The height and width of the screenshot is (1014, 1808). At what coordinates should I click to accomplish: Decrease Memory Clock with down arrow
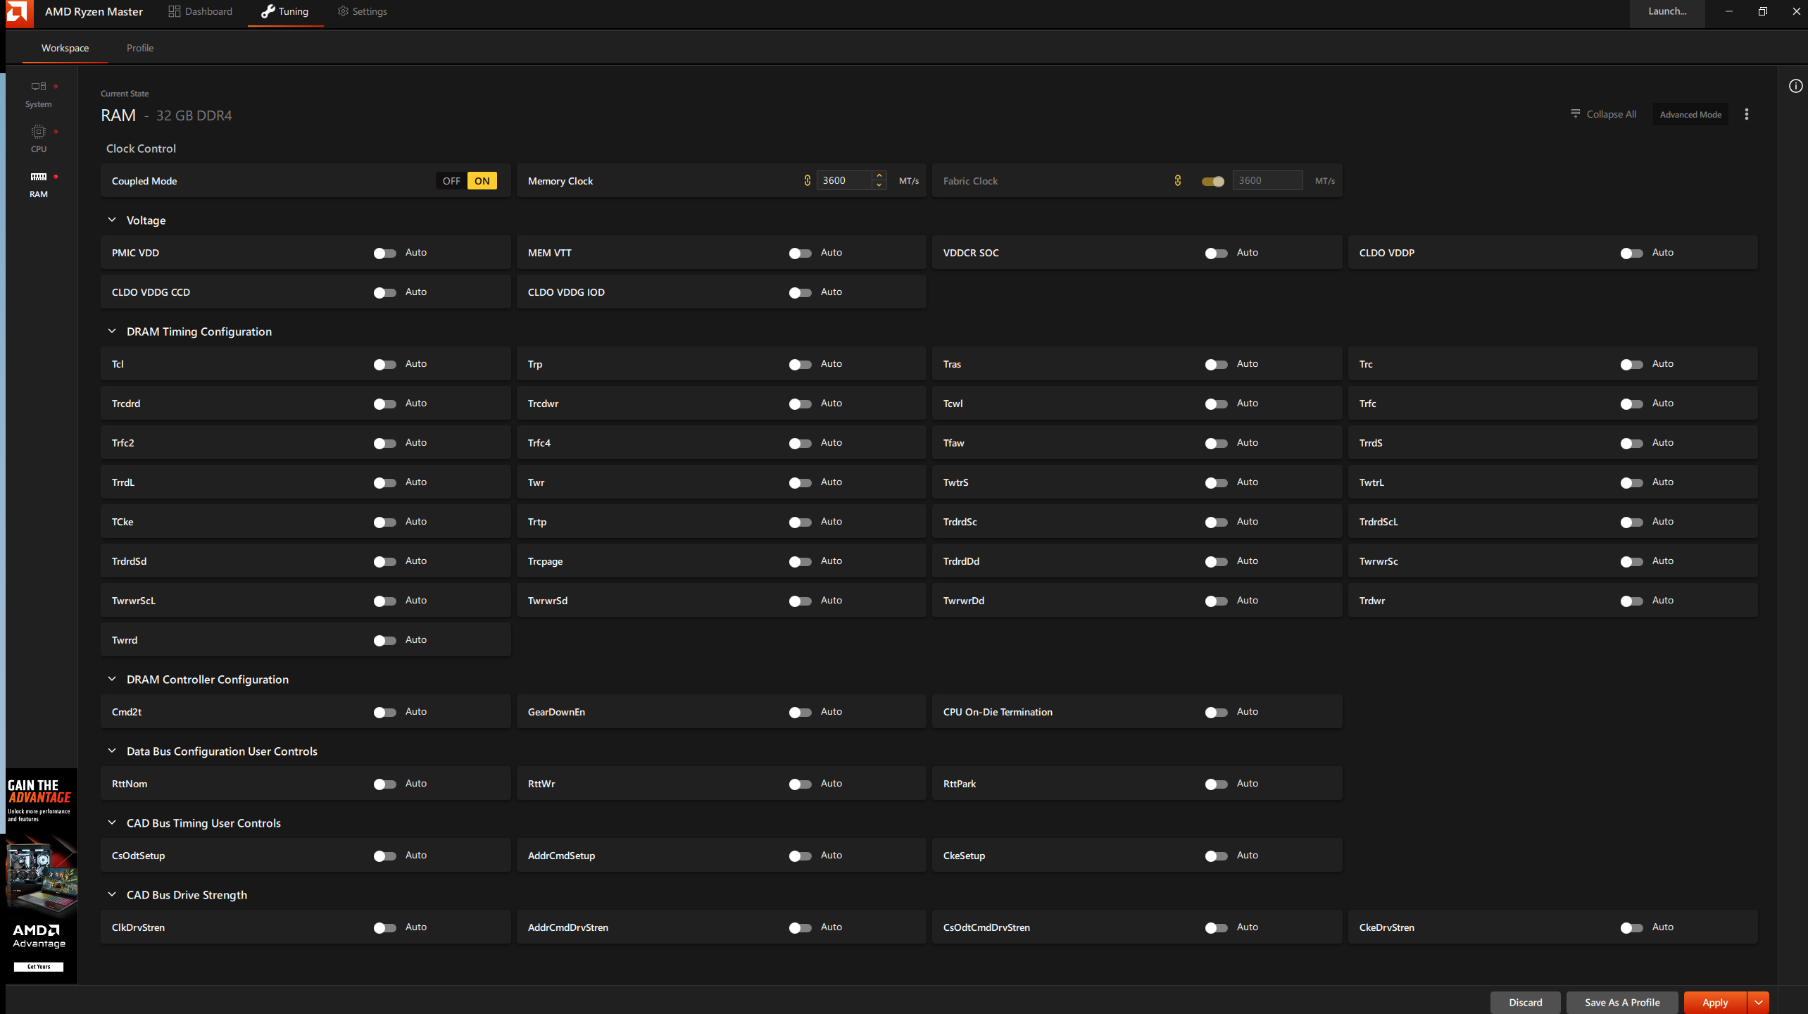coord(879,185)
